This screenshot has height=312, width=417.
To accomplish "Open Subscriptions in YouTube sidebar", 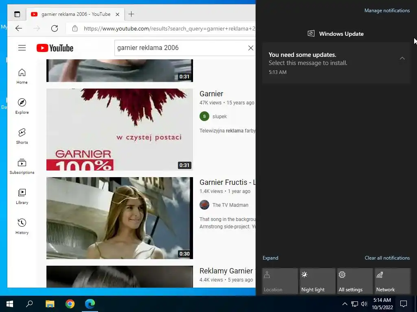I will tap(22, 166).
